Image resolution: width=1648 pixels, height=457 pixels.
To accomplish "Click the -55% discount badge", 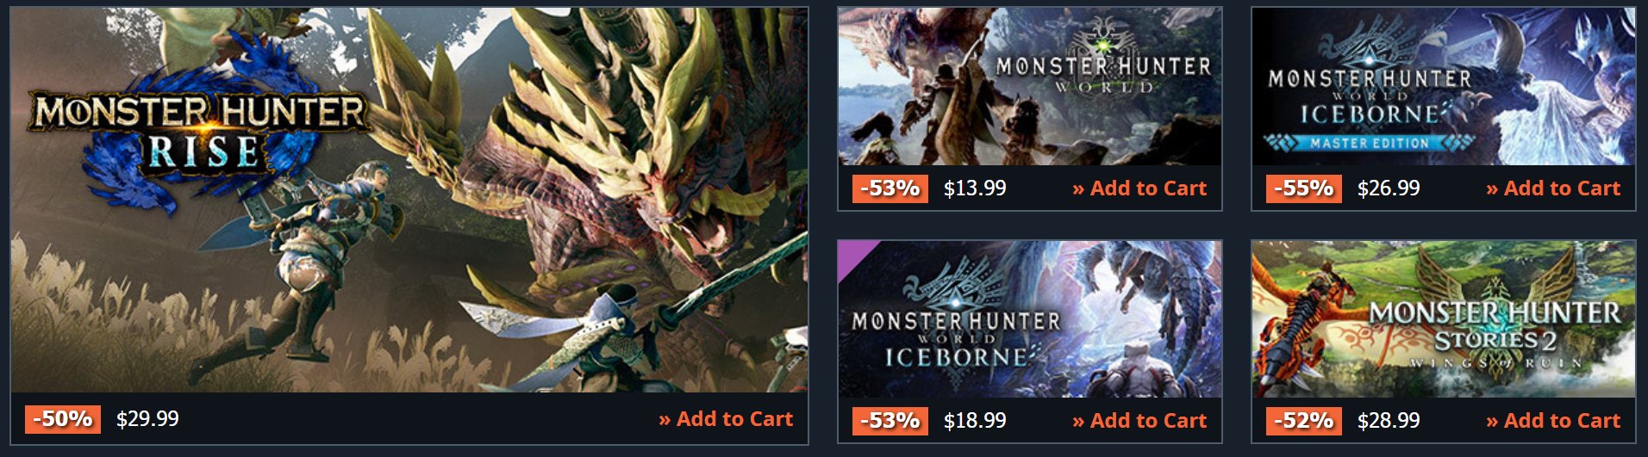I will [x=1304, y=188].
